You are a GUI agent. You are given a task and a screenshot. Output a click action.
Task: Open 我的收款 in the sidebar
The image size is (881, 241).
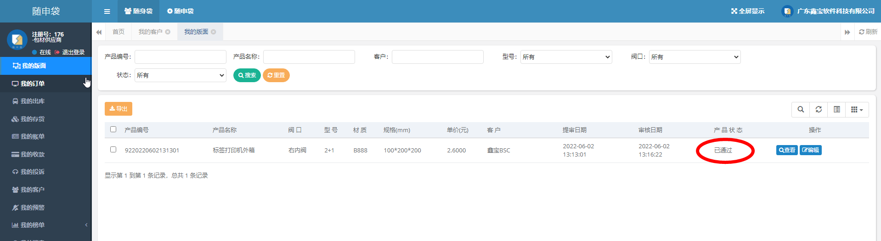click(x=45, y=154)
